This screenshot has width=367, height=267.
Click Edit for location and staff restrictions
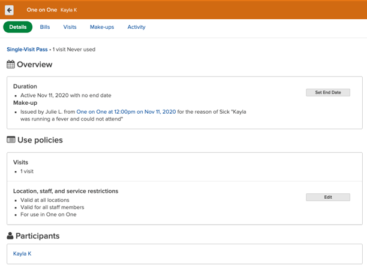[x=328, y=197]
